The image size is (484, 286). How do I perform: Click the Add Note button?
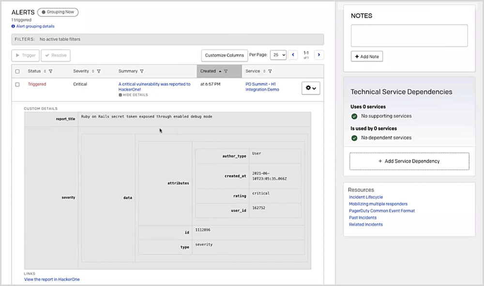pyautogui.click(x=367, y=57)
